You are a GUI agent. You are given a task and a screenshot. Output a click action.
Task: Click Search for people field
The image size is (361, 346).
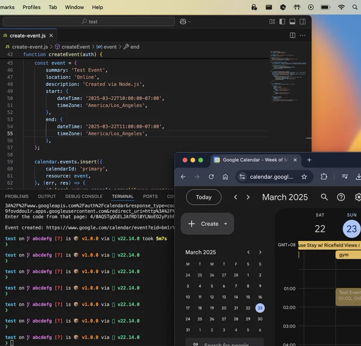pyautogui.click(x=225, y=342)
